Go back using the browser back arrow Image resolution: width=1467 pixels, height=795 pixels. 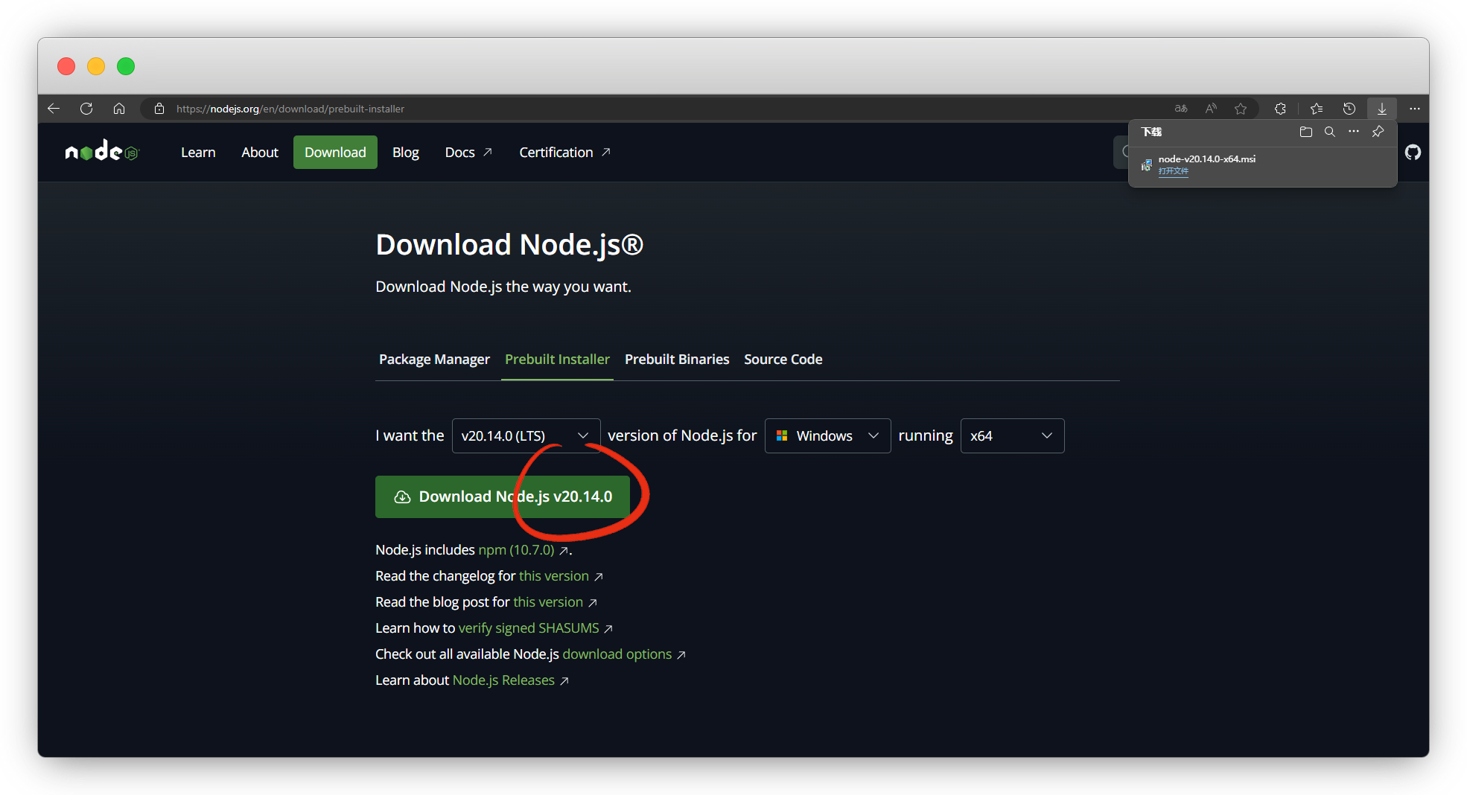[x=54, y=109]
